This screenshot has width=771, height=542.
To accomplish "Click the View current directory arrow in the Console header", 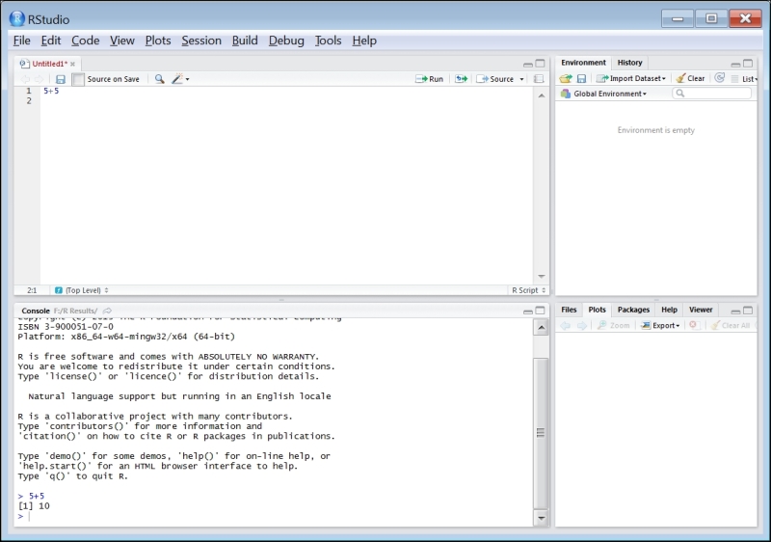I will click(107, 311).
